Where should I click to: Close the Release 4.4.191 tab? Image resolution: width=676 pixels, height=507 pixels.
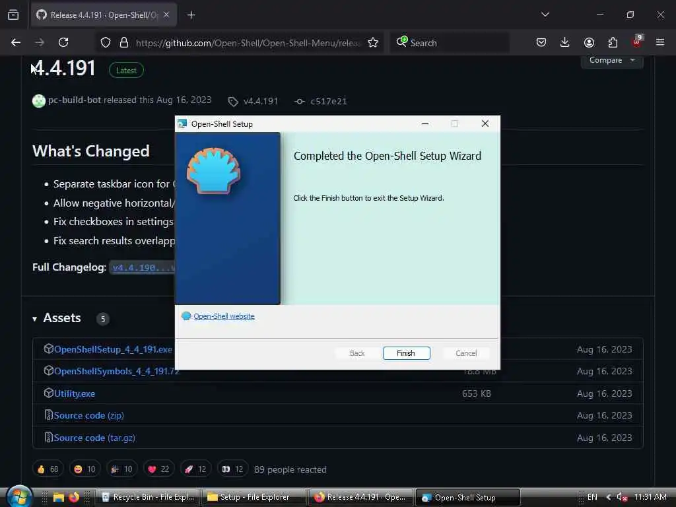tap(166, 15)
